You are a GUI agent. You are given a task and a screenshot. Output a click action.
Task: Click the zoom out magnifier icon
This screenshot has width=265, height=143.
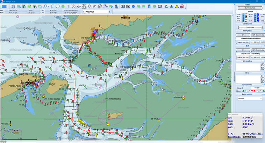(58, 6)
